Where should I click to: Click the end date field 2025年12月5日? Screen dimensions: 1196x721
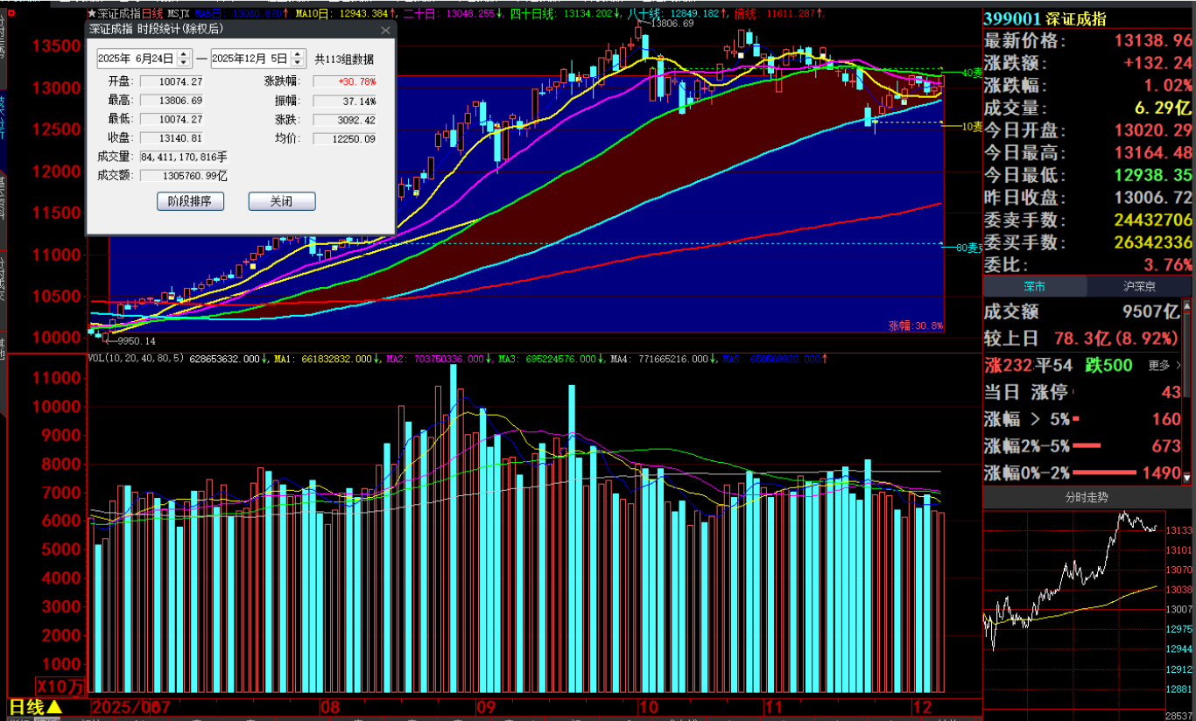(250, 59)
